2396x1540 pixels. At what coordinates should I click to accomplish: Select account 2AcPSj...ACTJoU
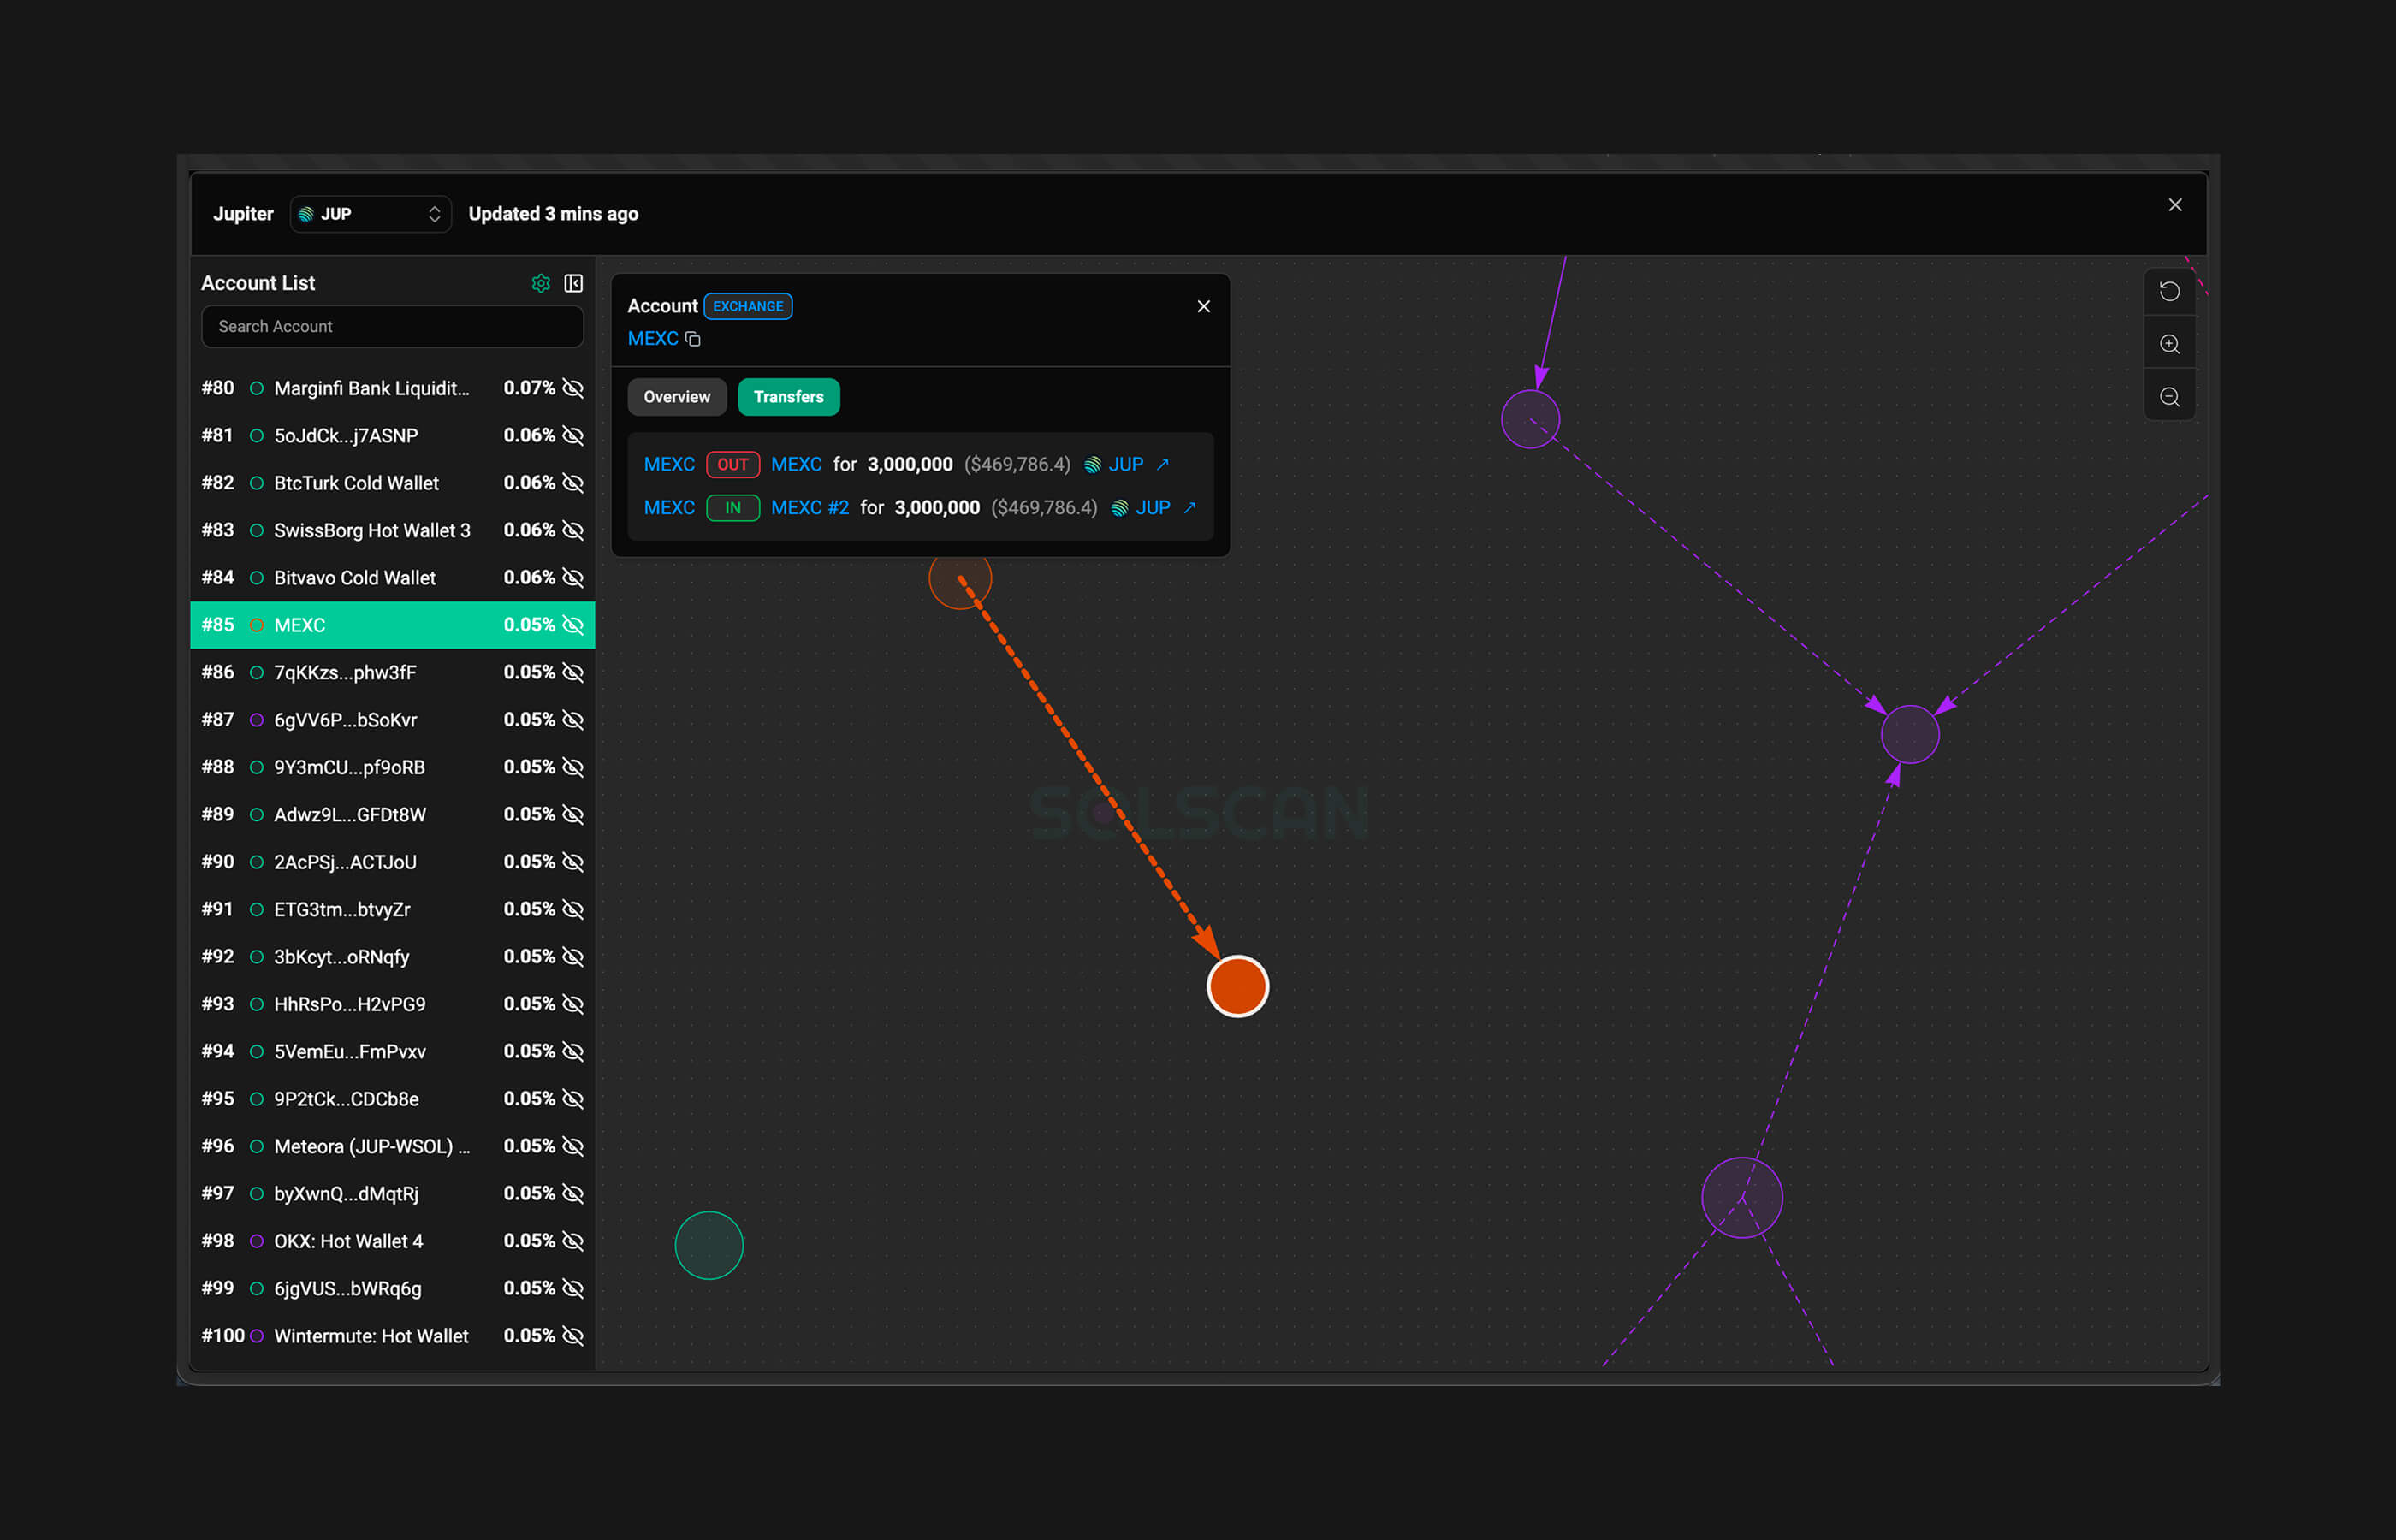(392, 862)
